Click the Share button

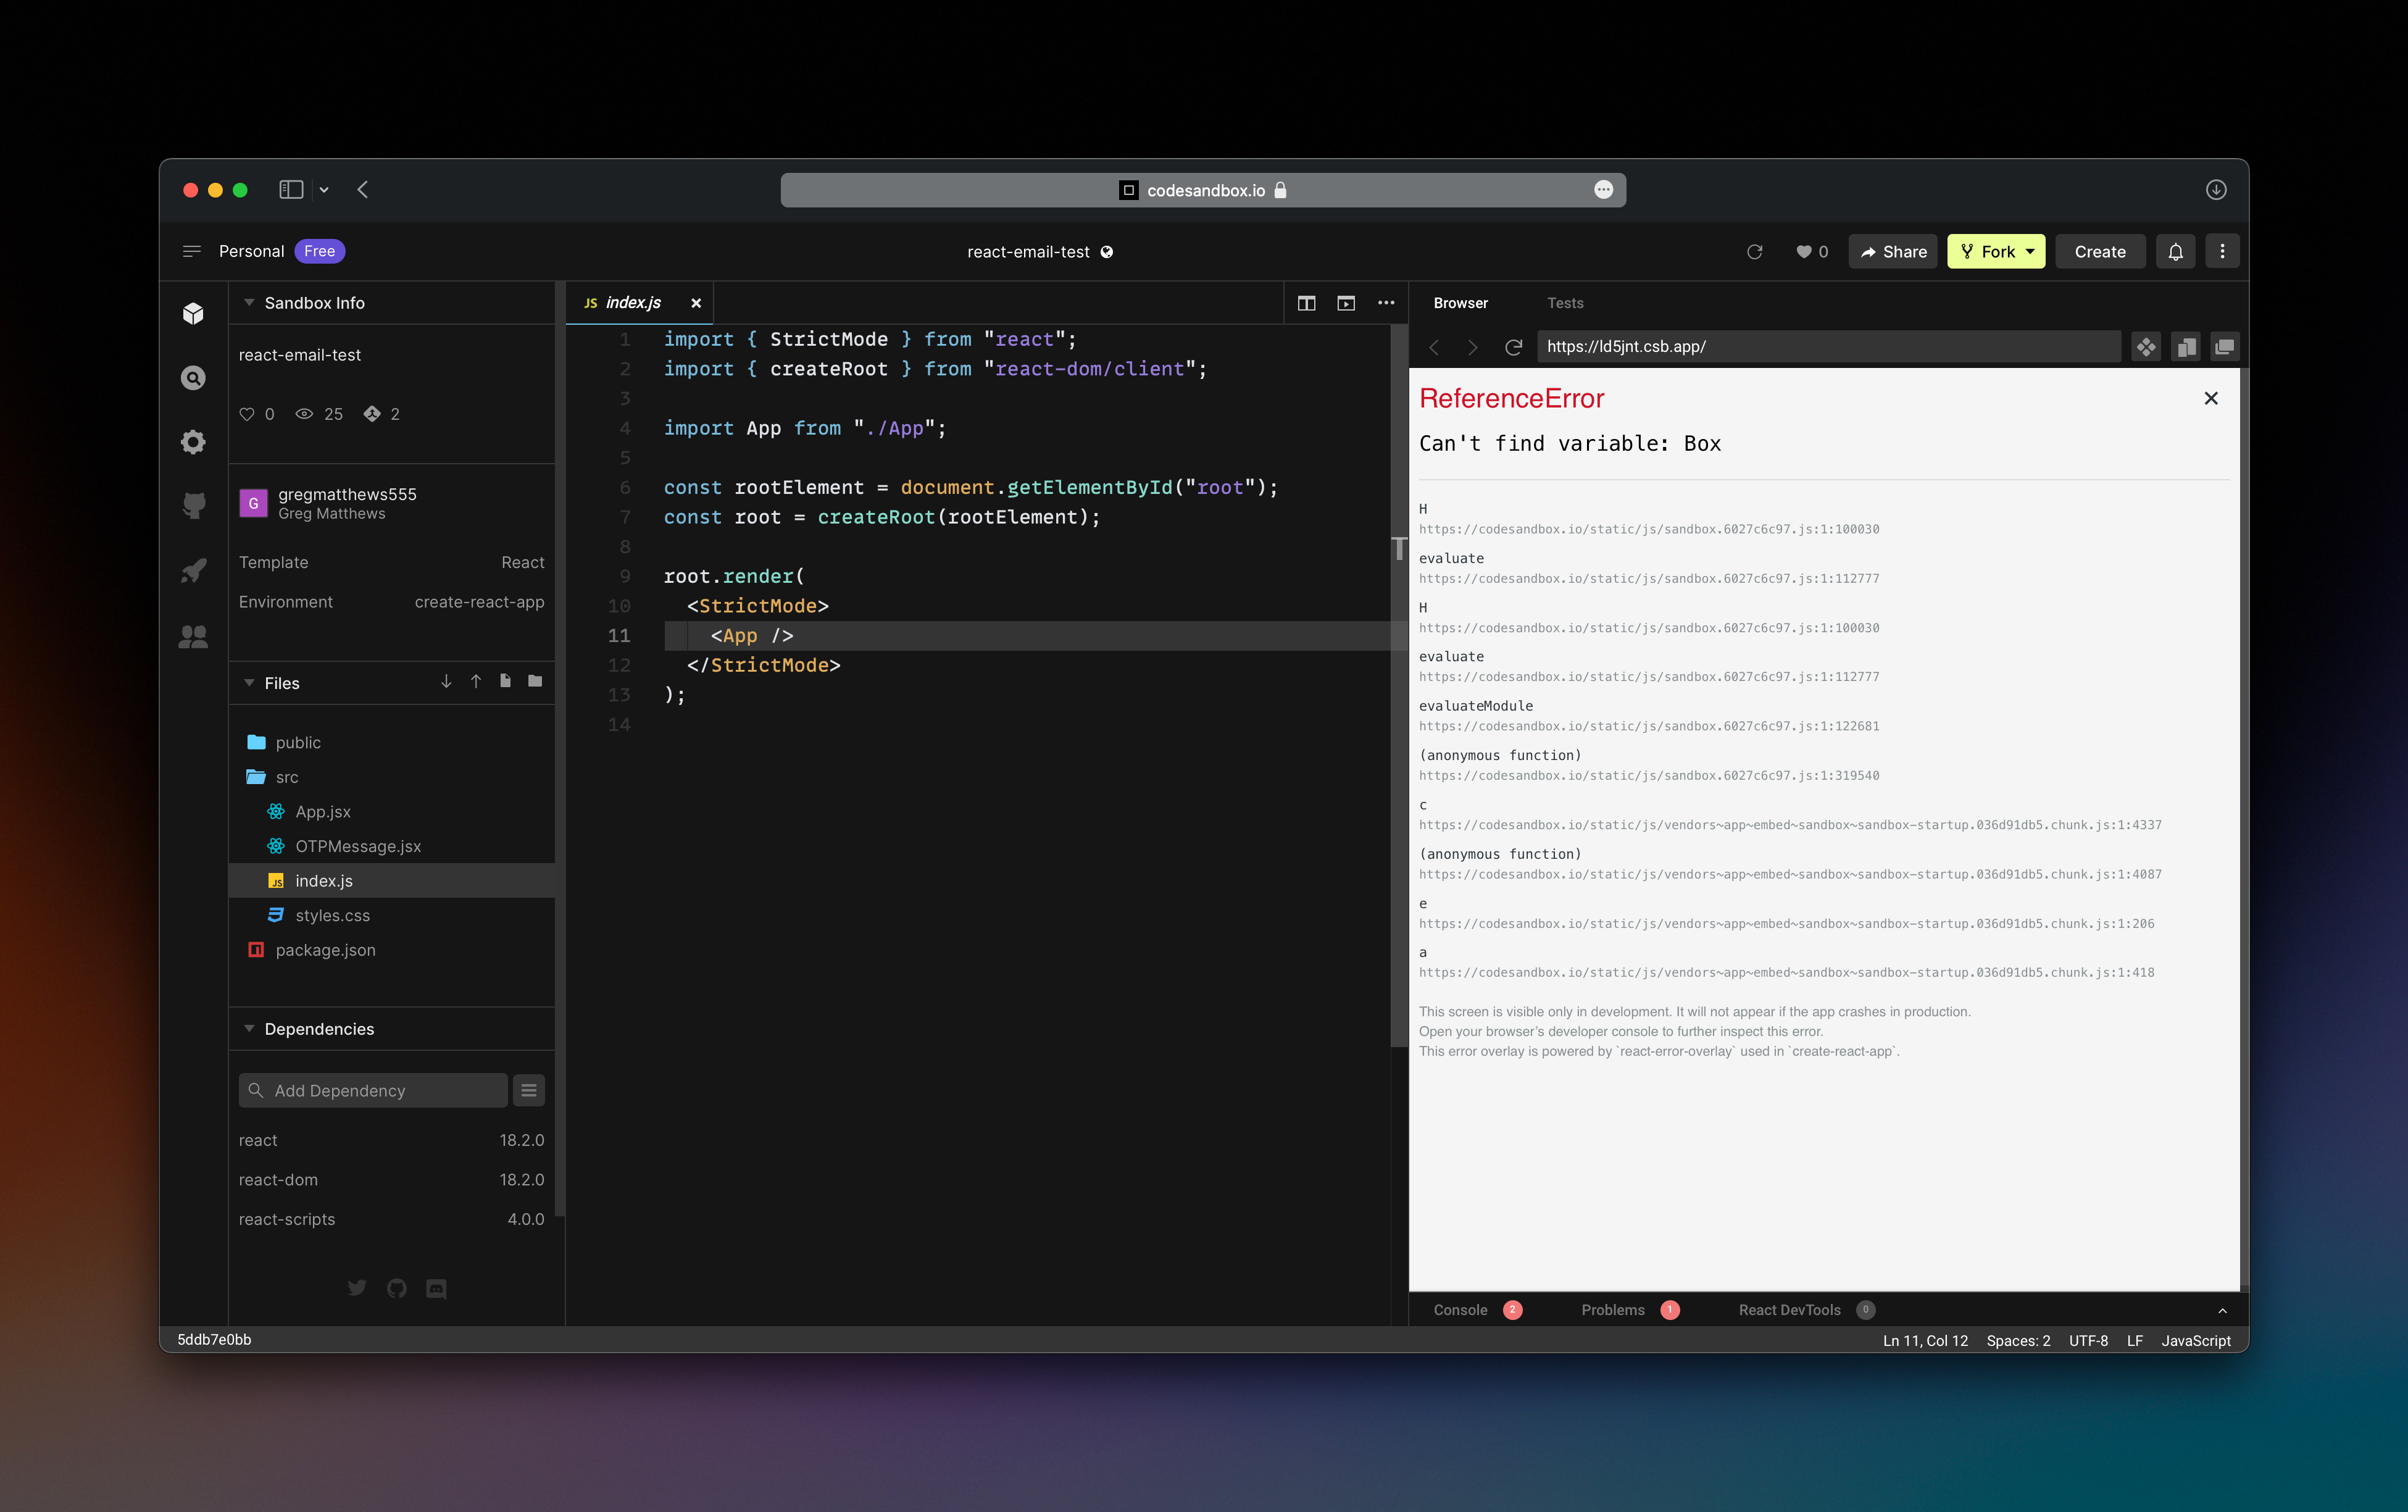pos(1893,252)
